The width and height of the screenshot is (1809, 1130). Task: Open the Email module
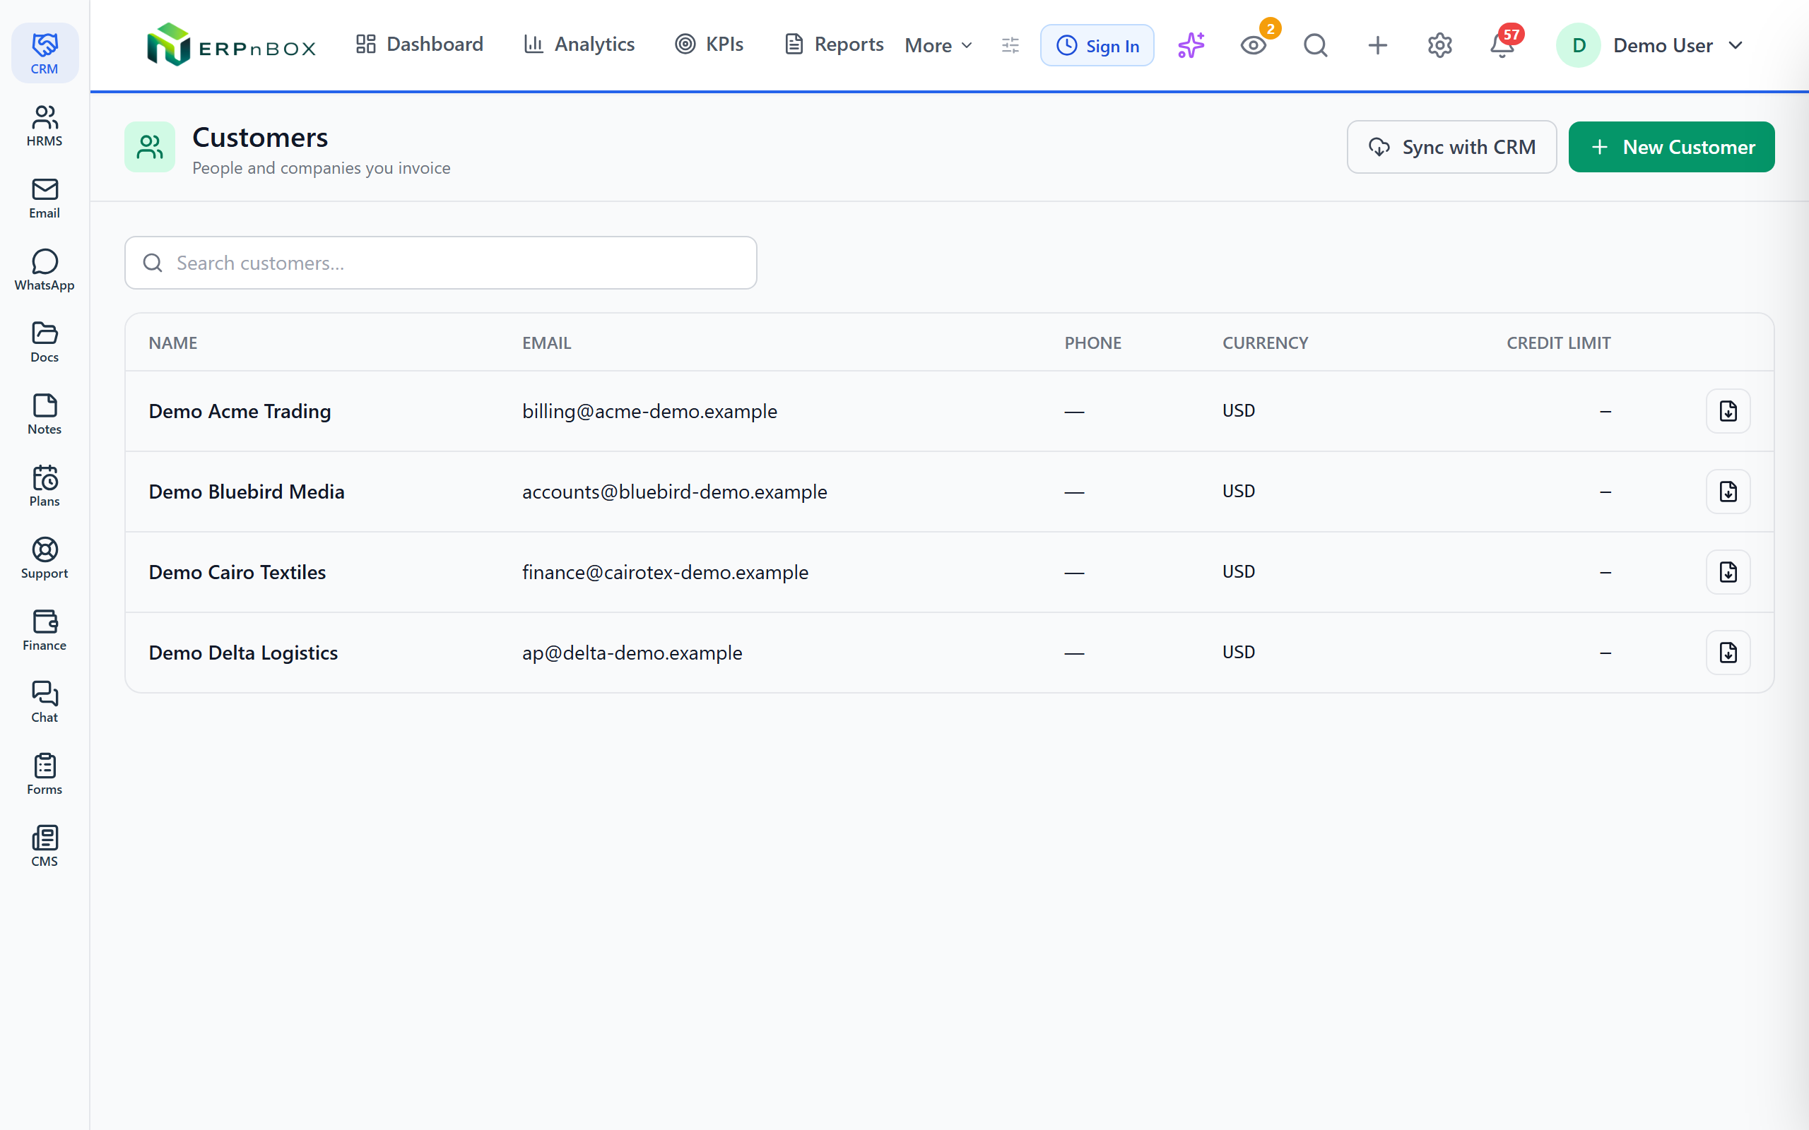pyautogui.click(x=44, y=198)
